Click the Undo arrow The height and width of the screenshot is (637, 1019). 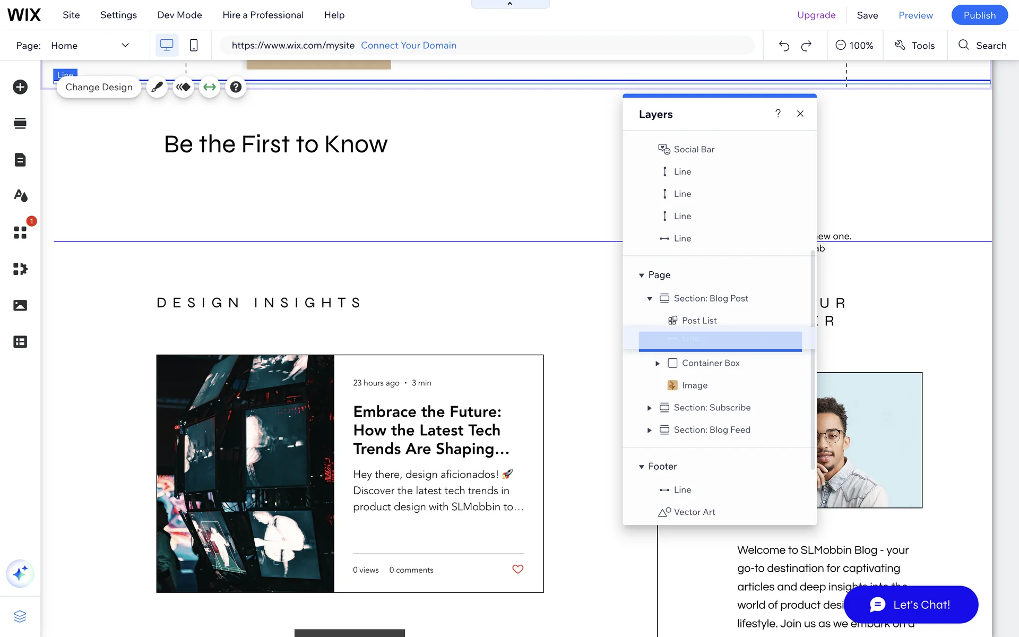point(784,46)
